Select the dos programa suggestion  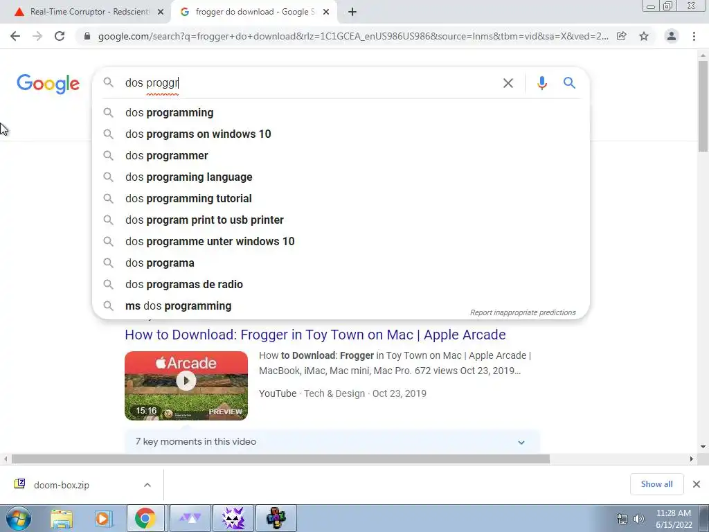[341, 263]
